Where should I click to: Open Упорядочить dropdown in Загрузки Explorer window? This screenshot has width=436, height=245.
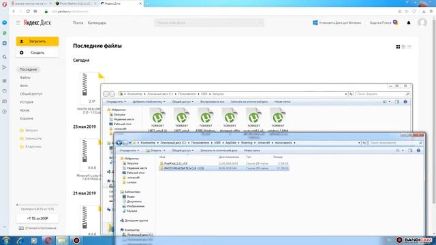pyautogui.click(x=116, y=101)
